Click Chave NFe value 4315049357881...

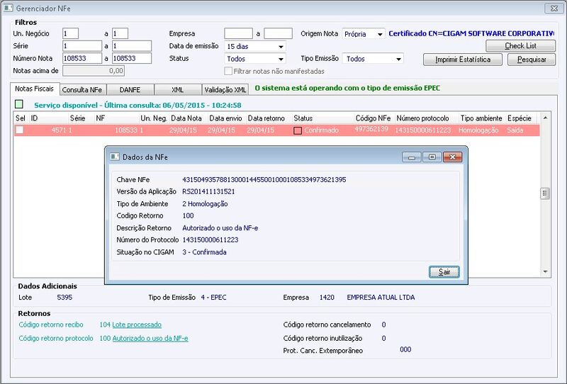point(264,179)
